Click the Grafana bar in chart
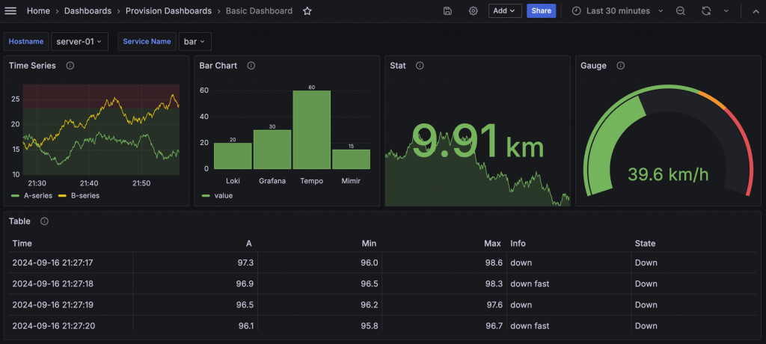The width and height of the screenshot is (766, 344). click(x=272, y=150)
